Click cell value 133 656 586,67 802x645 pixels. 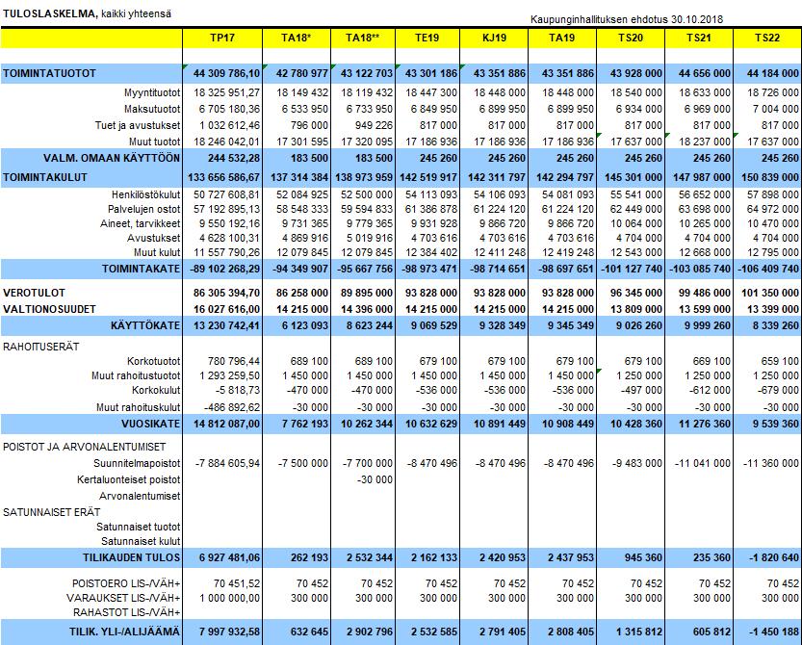[x=224, y=177]
